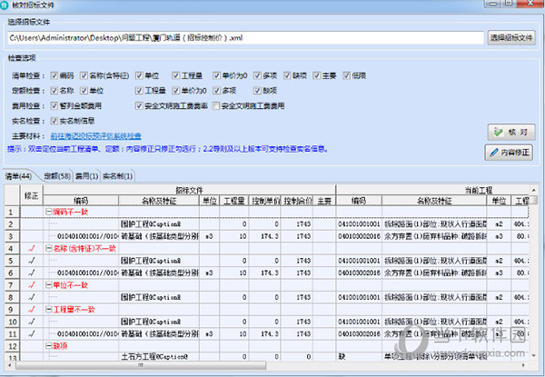Click the fix checkmark in row 5
The image size is (545, 377).
tap(32, 261)
